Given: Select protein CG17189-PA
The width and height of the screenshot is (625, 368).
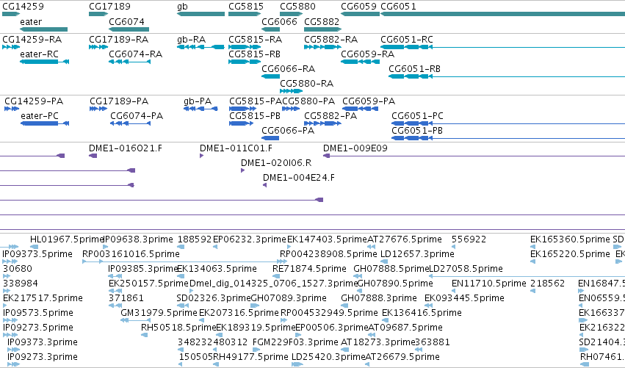Looking at the screenshot, I should (119, 101).
